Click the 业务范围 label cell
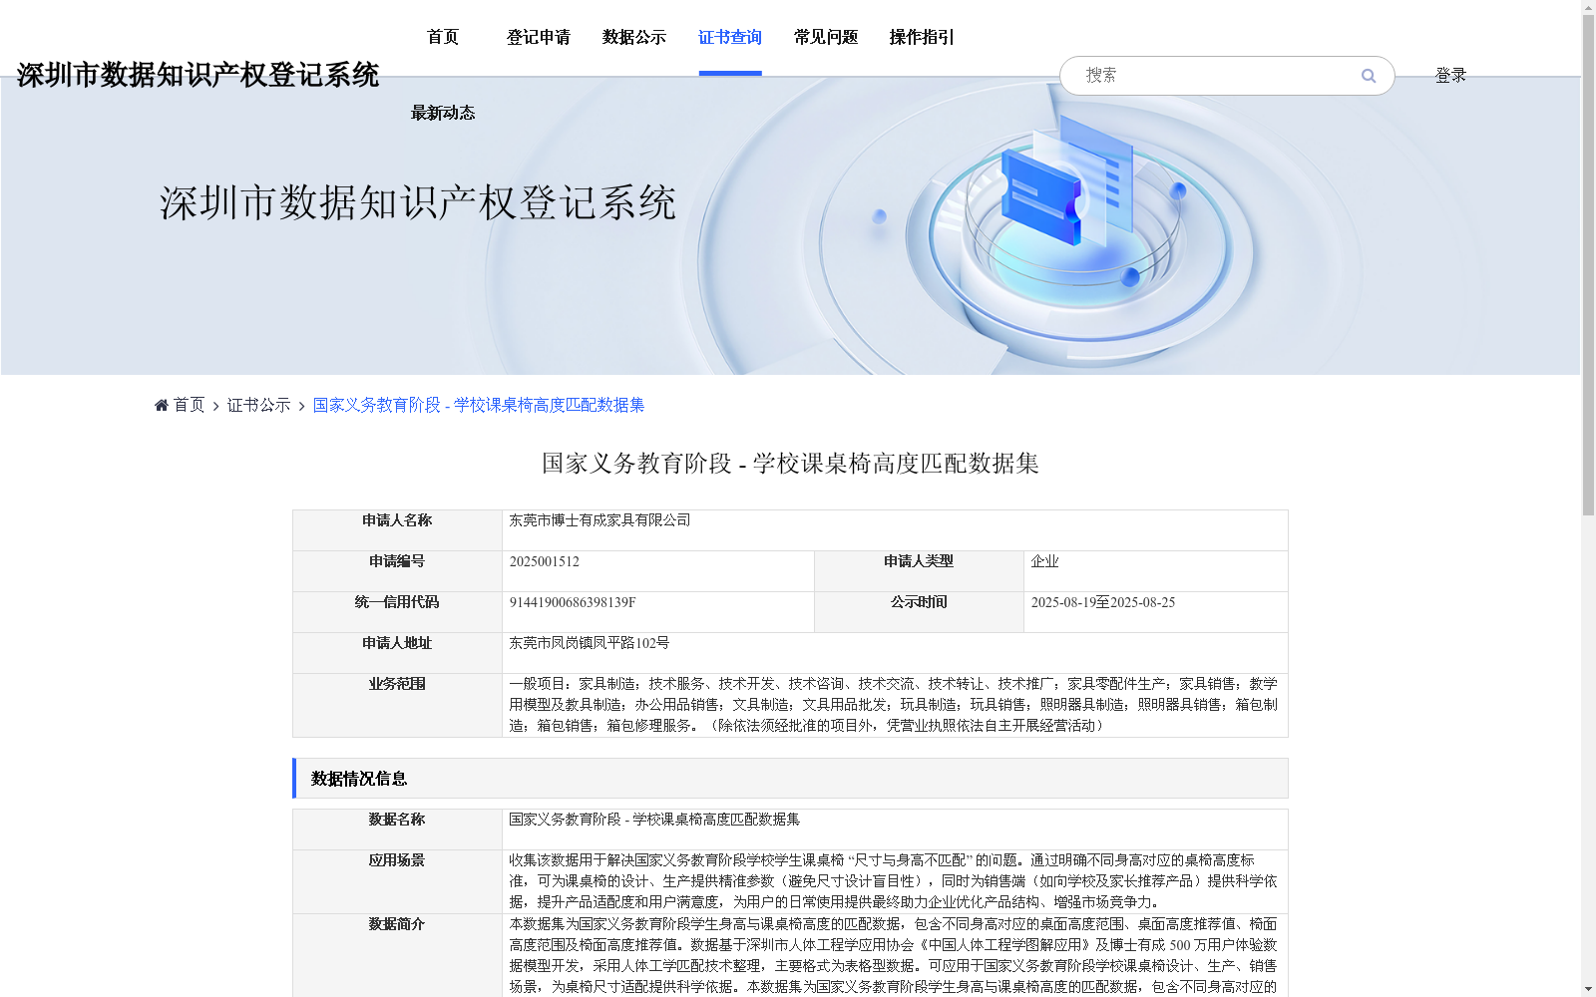 click(397, 705)
